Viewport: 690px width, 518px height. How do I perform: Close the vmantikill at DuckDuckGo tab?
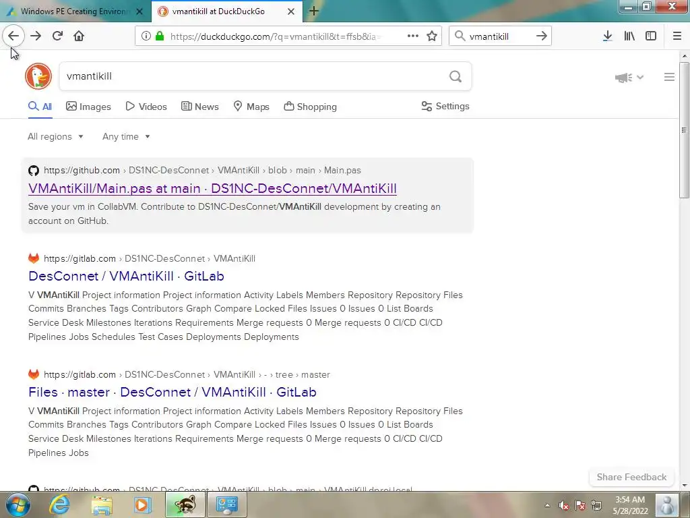pos(291,12)
